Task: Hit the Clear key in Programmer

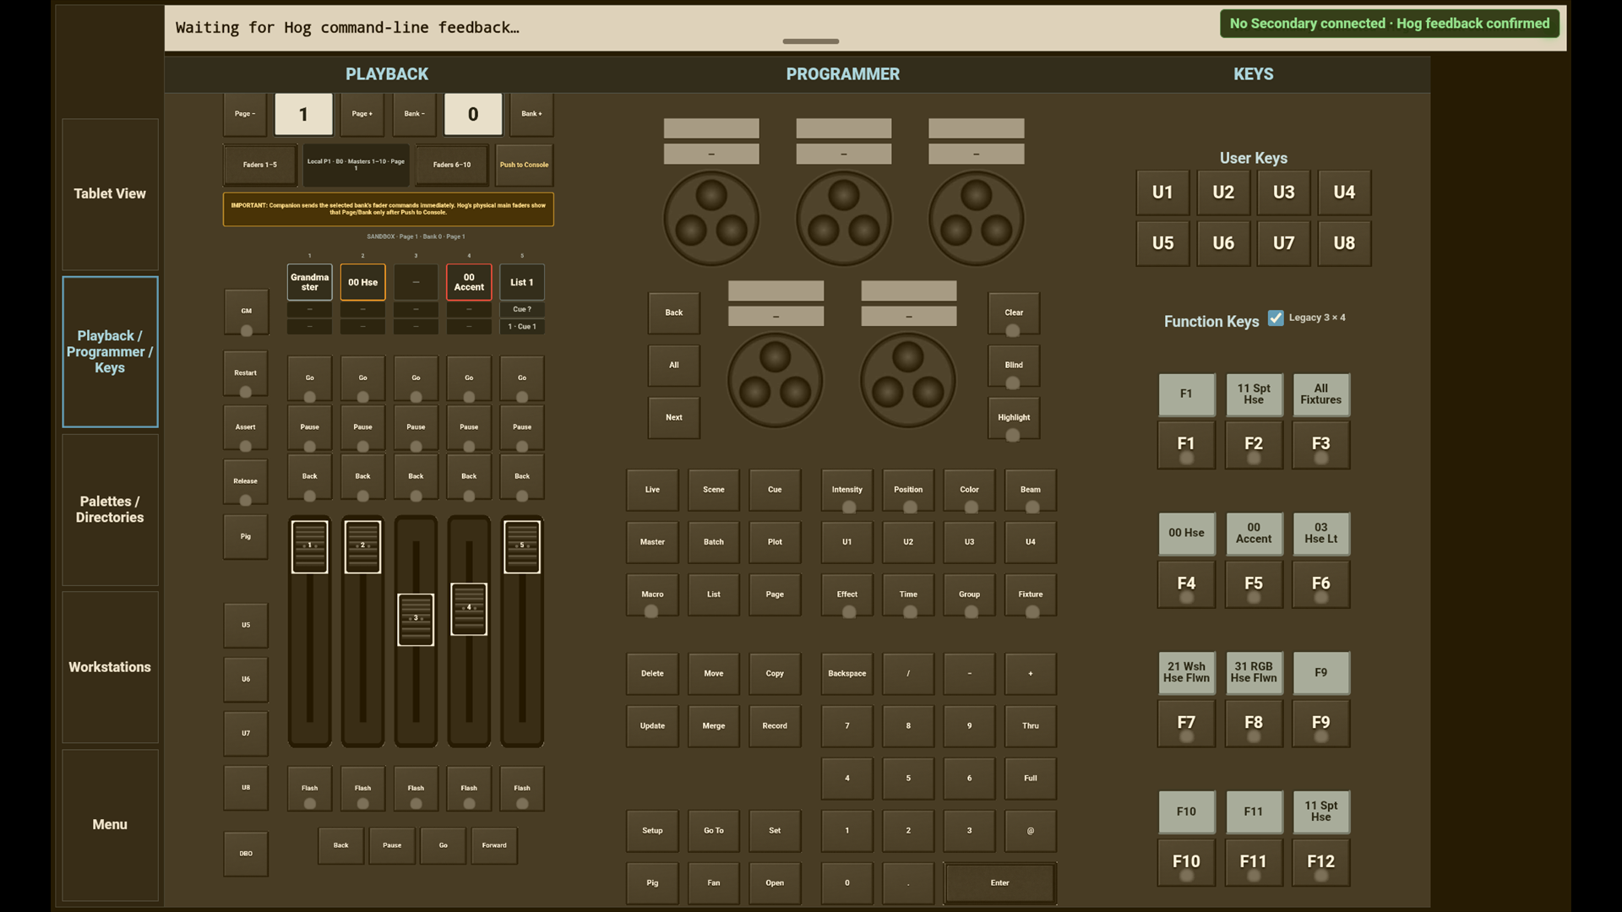Action: tap(1014, 313)
